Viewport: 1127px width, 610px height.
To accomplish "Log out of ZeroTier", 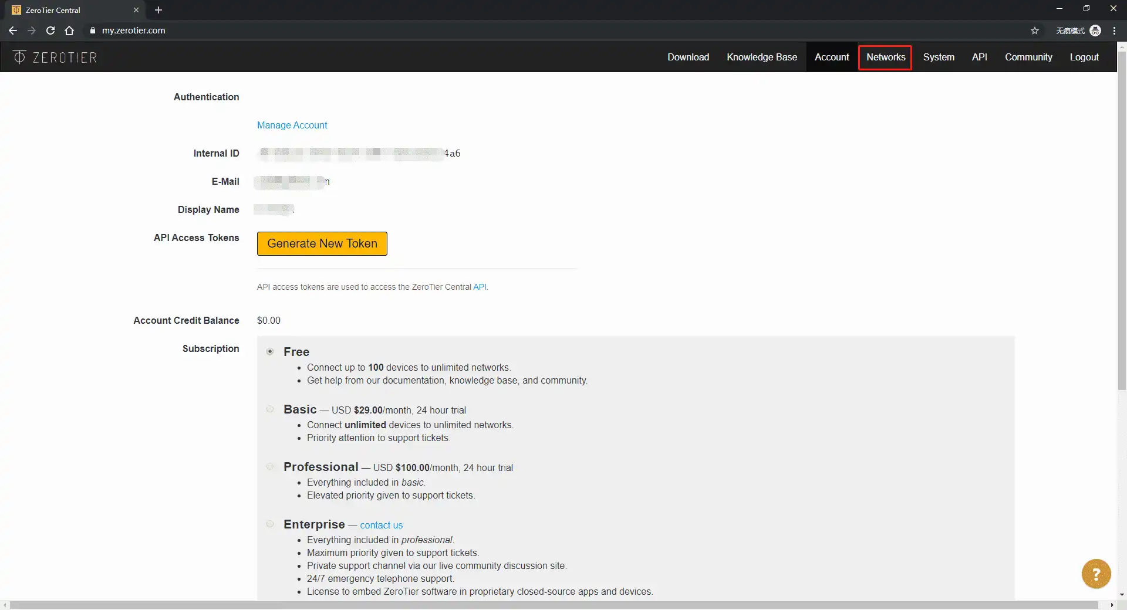I will tap(1084, 57).
